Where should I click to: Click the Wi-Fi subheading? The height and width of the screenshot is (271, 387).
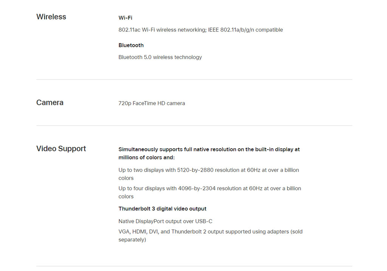(125, 18)
